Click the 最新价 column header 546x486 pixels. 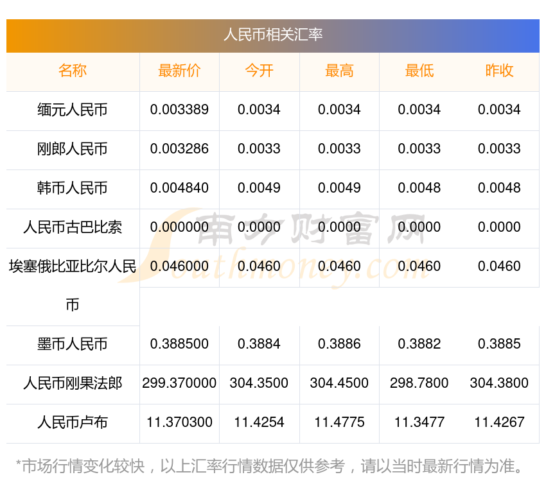click(x=179, y=71)
